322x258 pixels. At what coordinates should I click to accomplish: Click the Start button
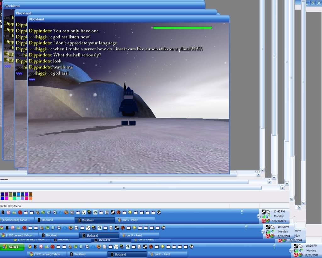(x=12, y=247)
